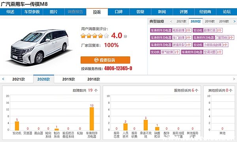
Task: Click the white 传祺M8 car image
Action: [x=39, y=47]
